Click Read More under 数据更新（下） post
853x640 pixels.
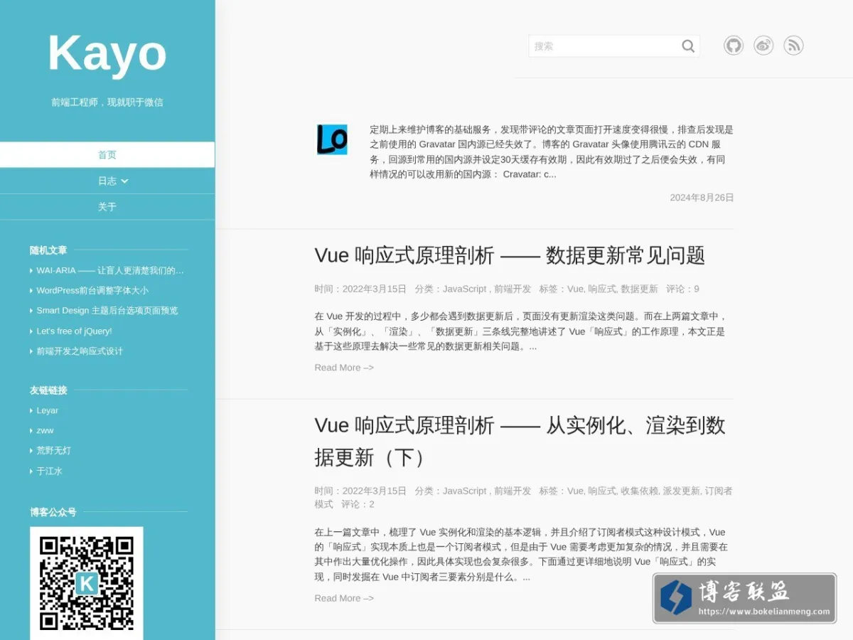coord(344,598)
